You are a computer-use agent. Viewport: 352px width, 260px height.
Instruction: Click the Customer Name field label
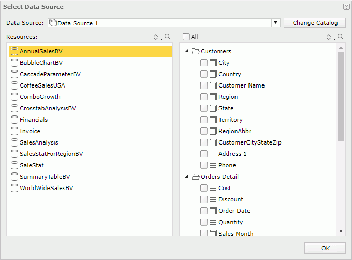pyautogui.click(x=242, y=85)
